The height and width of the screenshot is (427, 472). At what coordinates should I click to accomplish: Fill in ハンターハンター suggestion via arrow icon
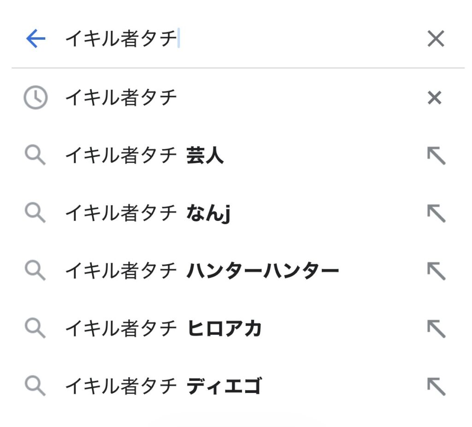[x=436, y=271]
